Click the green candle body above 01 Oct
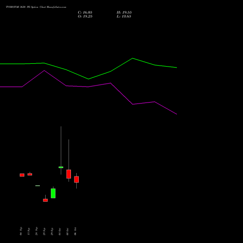The image size is (243, 243). coord(61,167)
